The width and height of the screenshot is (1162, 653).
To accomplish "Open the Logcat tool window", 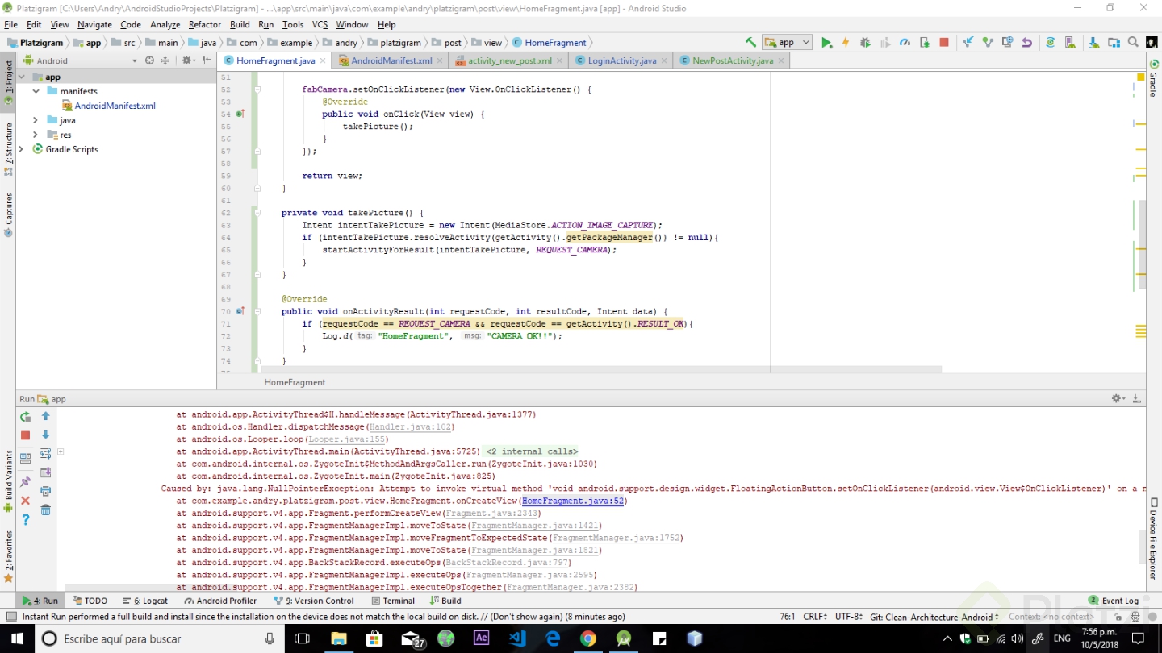I will click(x=145, y=601).
